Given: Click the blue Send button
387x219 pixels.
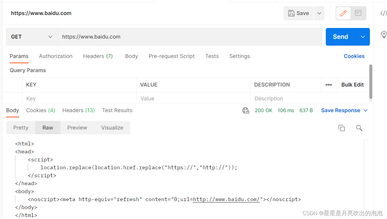Looking at the screenshot, I should (341, 37).
